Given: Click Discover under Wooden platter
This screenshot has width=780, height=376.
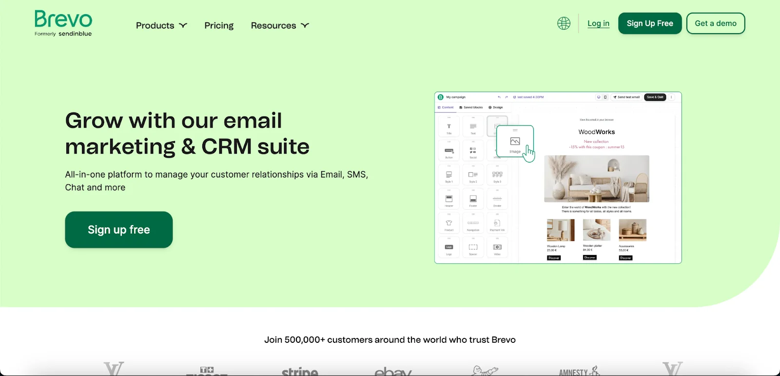Looking at the screenshot, I should (590, 257).
